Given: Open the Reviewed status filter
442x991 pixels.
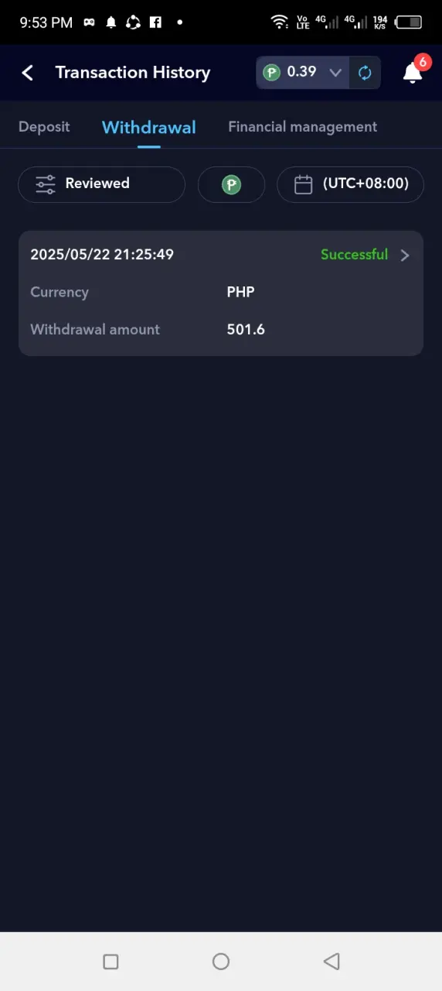Looking at the screenshot, I should click(101, 184).
